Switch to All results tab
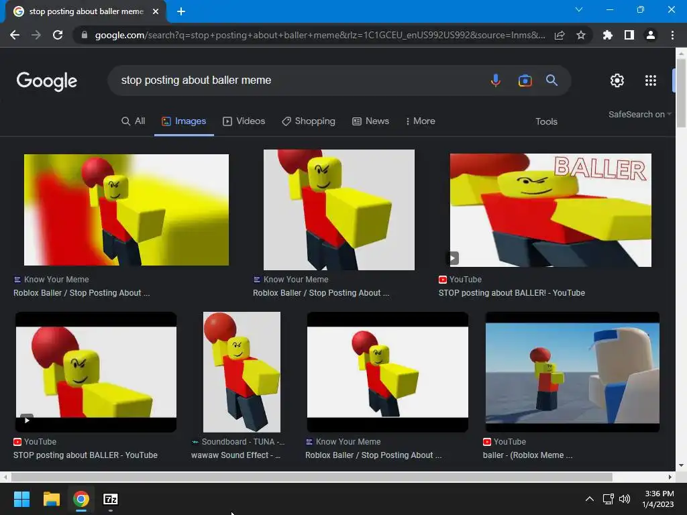Viewport: 687px width, 515px height. pos(134,121)
